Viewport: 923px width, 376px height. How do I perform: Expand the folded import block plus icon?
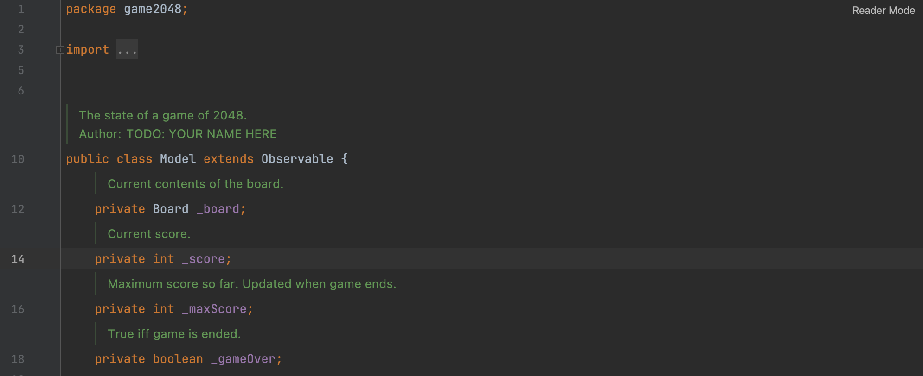tap(60, 50)
